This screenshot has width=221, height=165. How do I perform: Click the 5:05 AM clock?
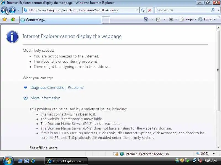tap(211, 161)
